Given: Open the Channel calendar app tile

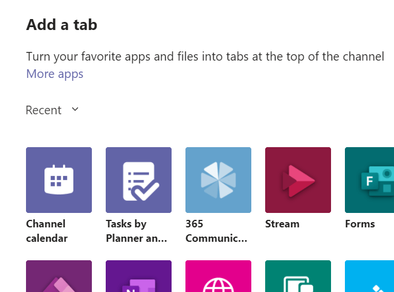Looking at the screenshot, I should (x=59, y=180).
